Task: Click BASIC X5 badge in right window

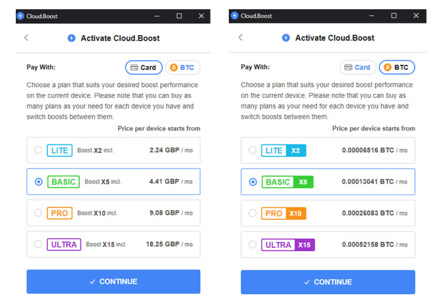Action: point(288,182)
